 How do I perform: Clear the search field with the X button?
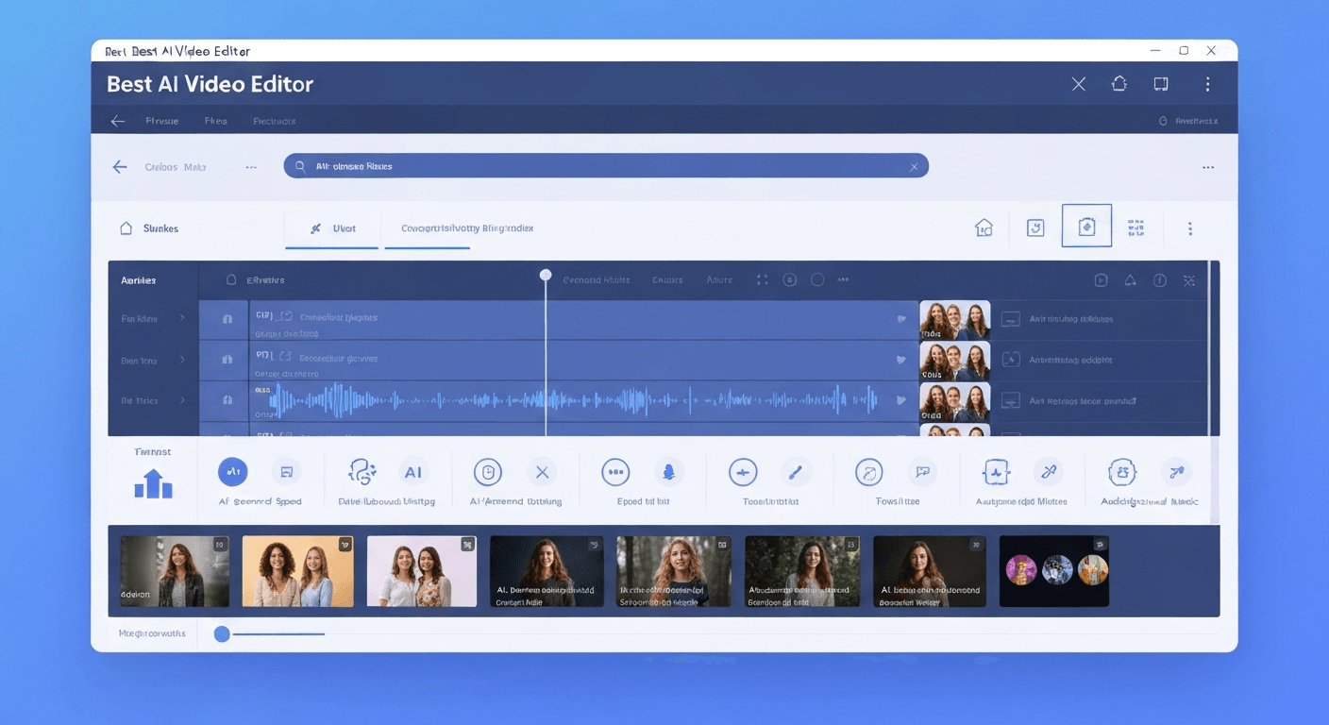coord(914,165)
